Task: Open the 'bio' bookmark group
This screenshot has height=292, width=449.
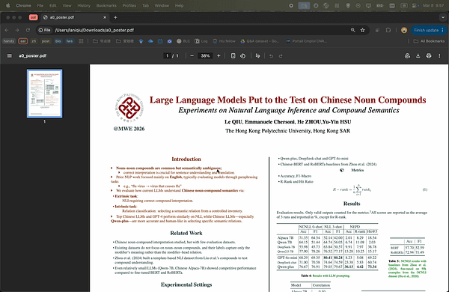Action: [58, 41]
